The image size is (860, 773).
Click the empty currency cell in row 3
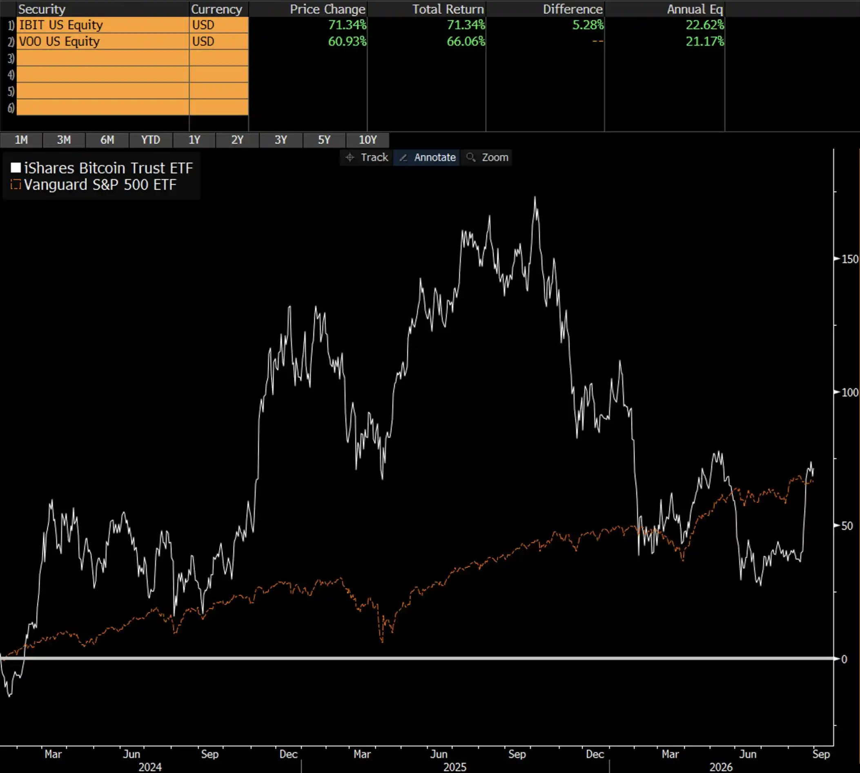coord(219,58)
